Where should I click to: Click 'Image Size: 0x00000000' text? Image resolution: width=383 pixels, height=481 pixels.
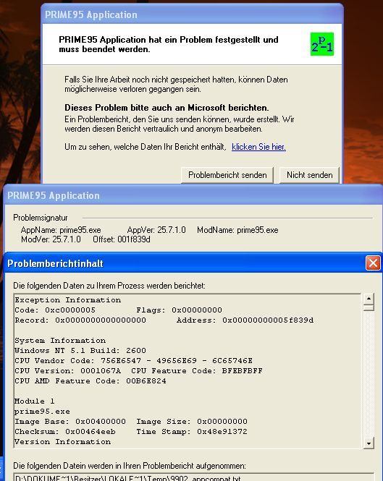[192, 422]
